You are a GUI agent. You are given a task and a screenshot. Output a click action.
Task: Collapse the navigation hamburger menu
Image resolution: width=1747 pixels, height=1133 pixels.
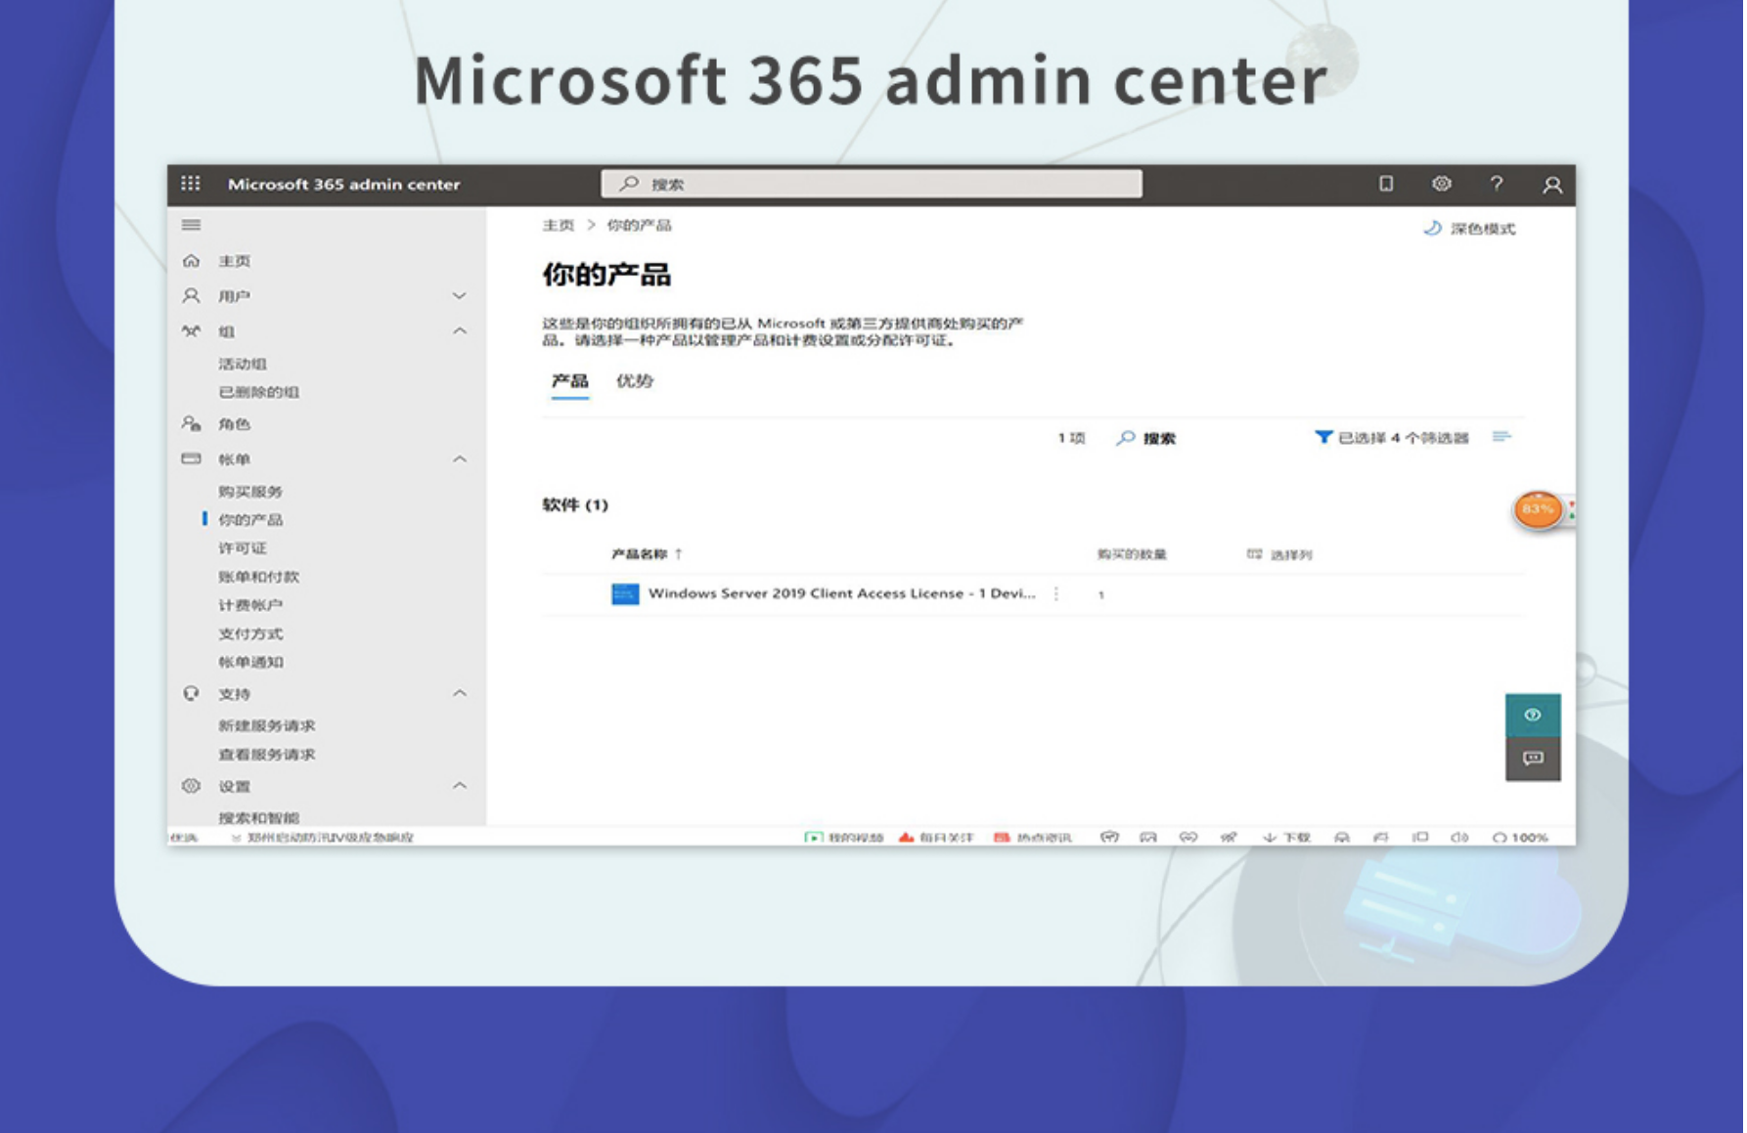point(191,225)
